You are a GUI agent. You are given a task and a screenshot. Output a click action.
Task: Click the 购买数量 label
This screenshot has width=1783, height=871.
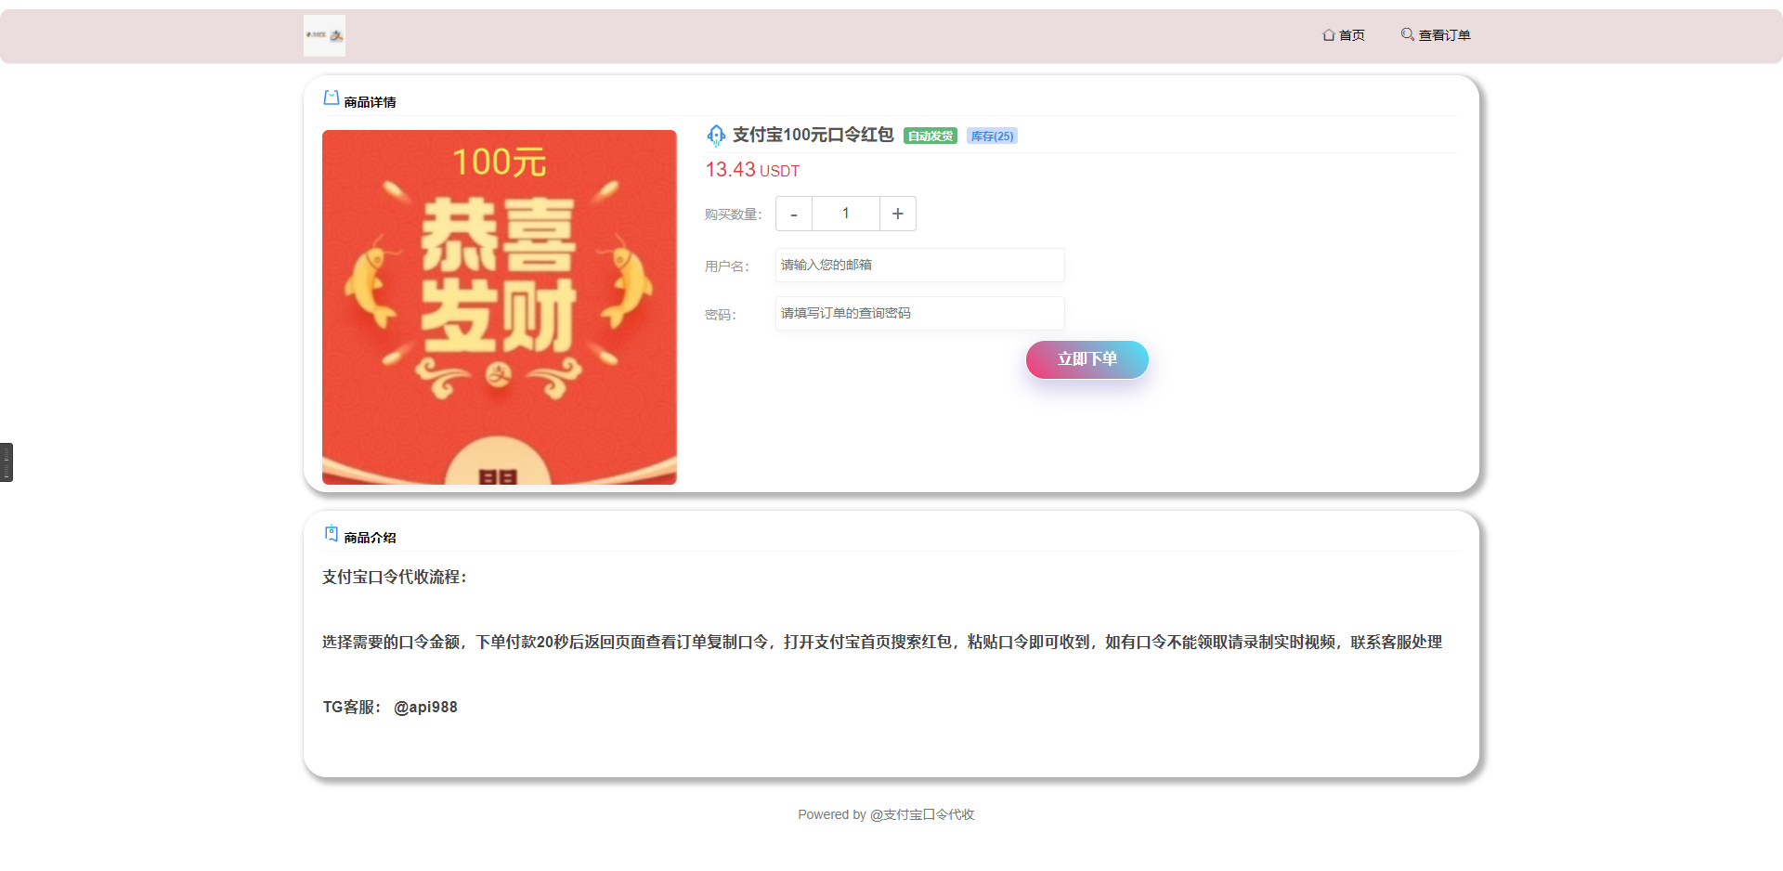(x=733, y=214)
